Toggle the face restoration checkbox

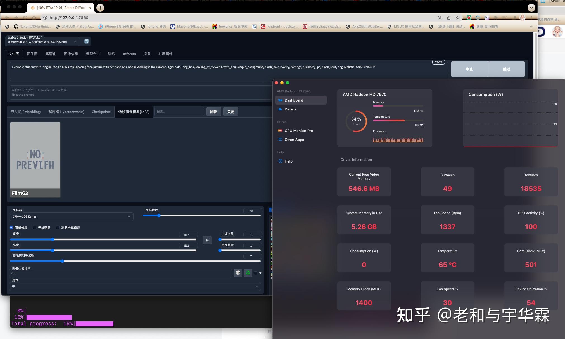11,228
